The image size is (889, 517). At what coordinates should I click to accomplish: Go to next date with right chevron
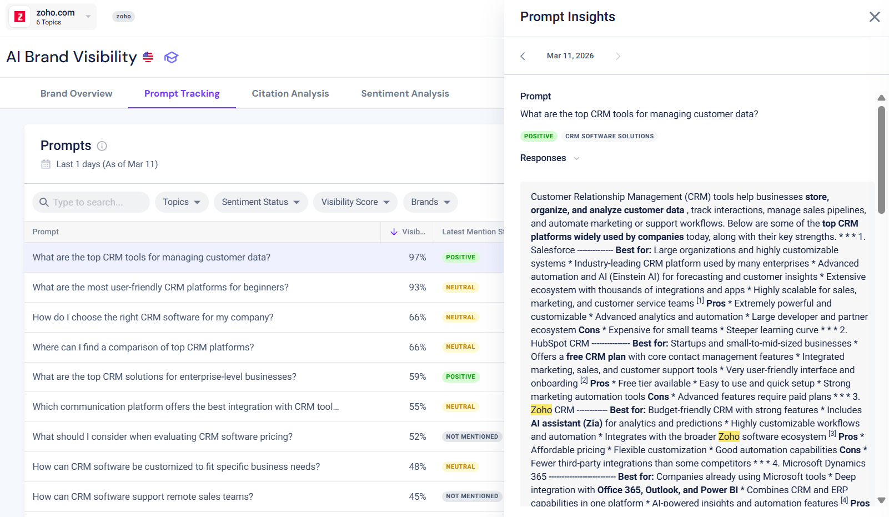tap(618, 56)
